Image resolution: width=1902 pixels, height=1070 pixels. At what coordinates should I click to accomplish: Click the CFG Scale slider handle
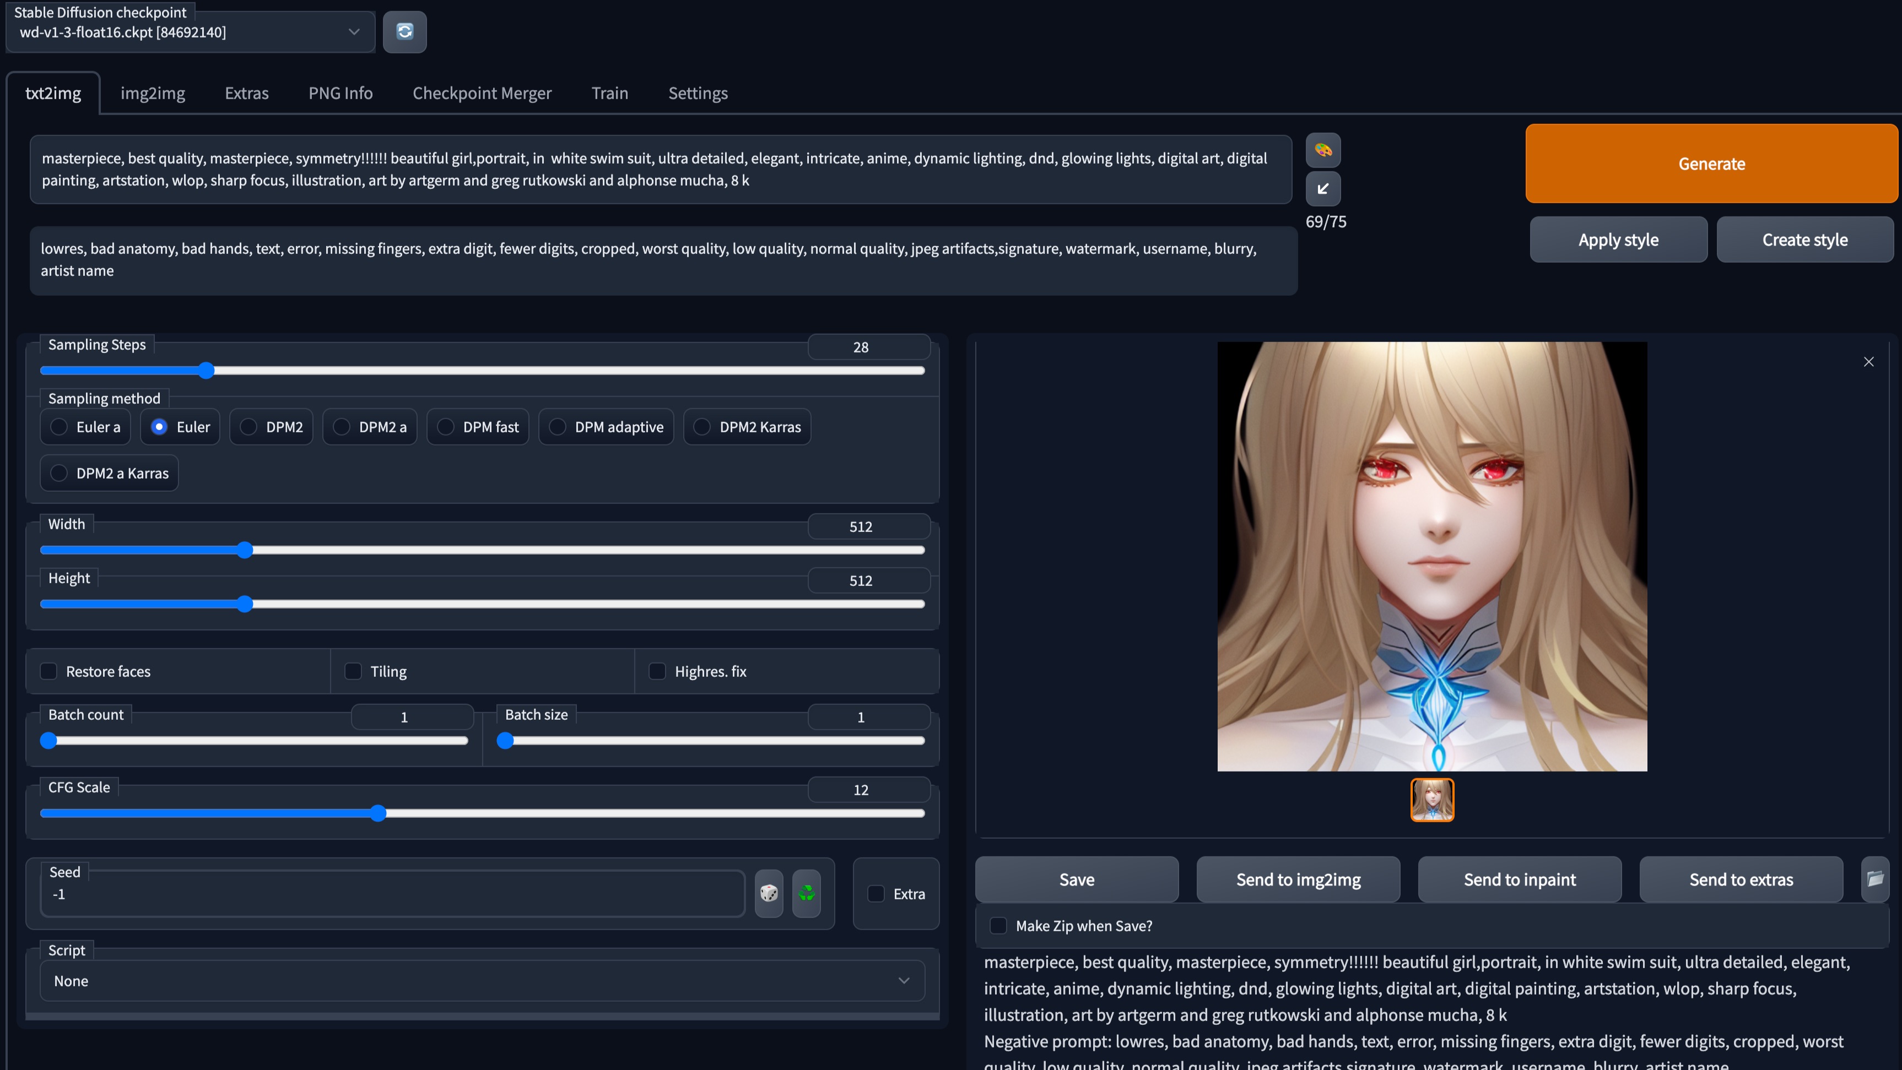point(378,813)
